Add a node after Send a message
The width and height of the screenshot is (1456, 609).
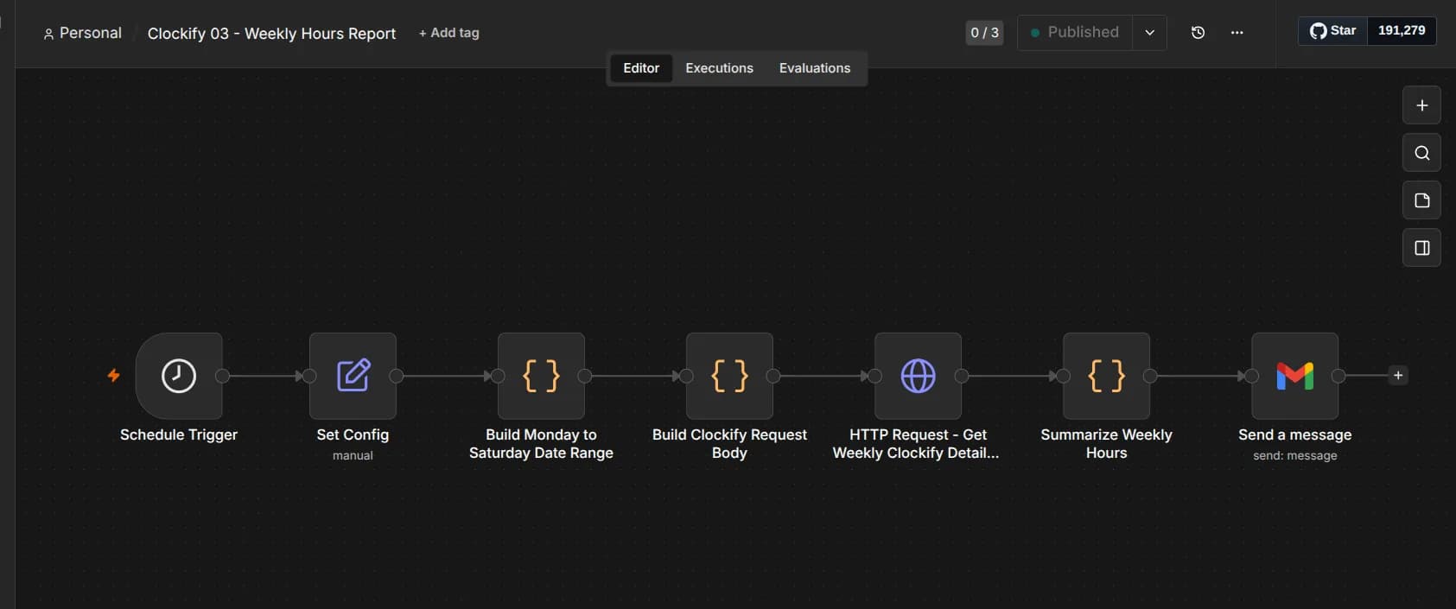[x=1398, y=376]
